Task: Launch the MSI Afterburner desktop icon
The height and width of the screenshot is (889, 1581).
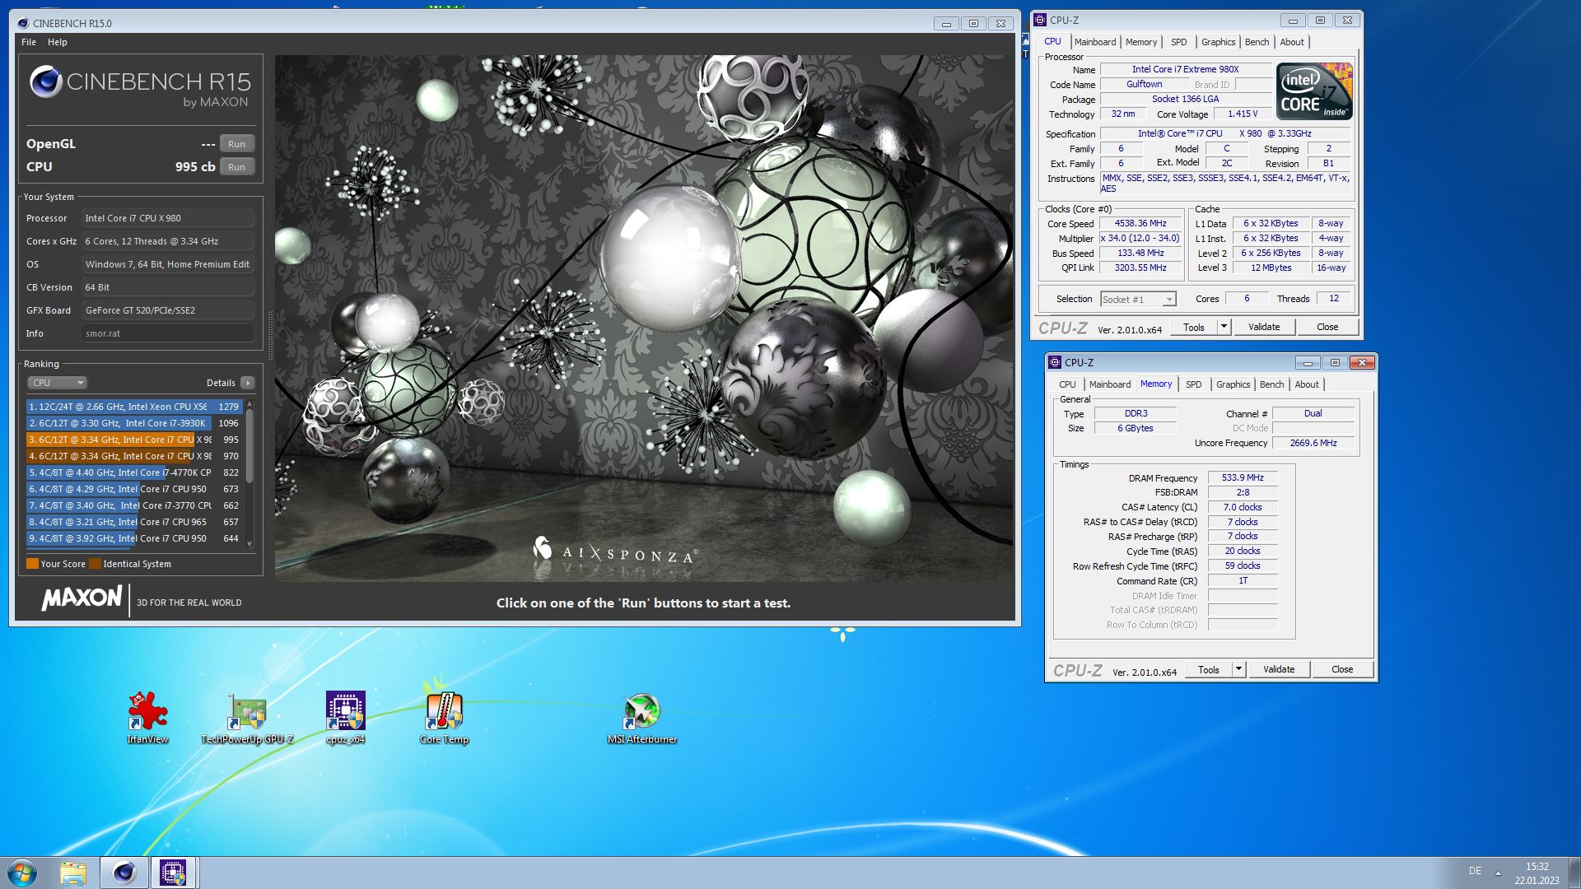Action: tap(642, 717)
